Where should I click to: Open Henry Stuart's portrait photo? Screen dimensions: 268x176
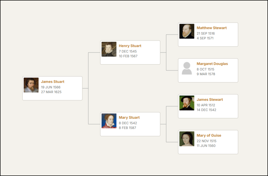click(109, 49)
